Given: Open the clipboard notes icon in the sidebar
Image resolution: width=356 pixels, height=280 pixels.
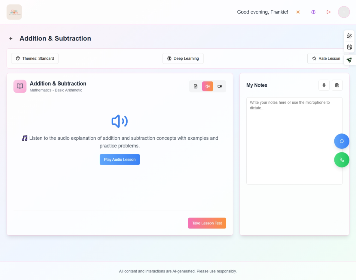Looking at the screenshot, I should pyautogui.click(x=349, y=47).
